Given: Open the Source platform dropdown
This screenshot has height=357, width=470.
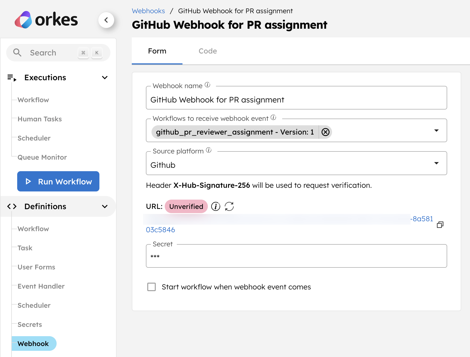Looking at the screenshot, I should coord(437,163).
